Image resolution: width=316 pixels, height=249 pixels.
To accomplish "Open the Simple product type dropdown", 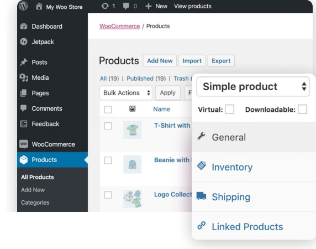I will click(253, 86).
